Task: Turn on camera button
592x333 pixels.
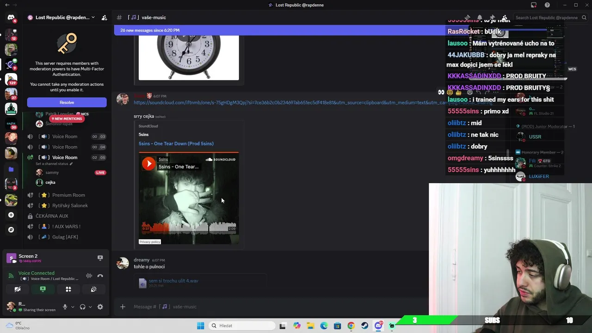Action: coord(18,289)
